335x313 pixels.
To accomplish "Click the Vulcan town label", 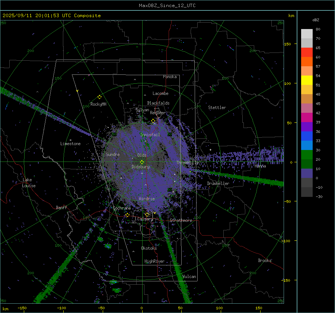I will click(189, 277).
